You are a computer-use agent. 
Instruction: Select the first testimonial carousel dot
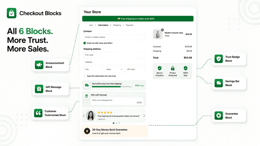pos(113,123)
